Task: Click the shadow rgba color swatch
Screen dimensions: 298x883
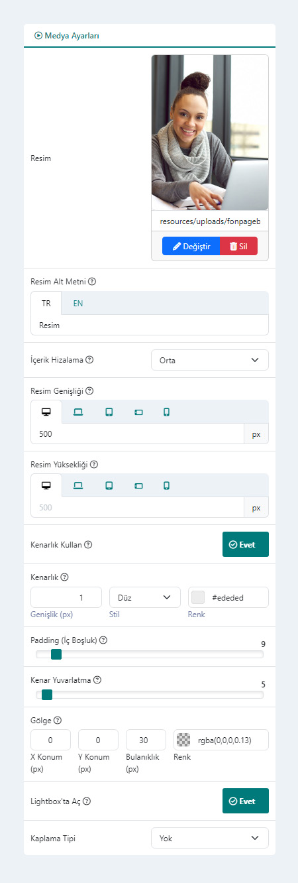Action: coord(183,740)
